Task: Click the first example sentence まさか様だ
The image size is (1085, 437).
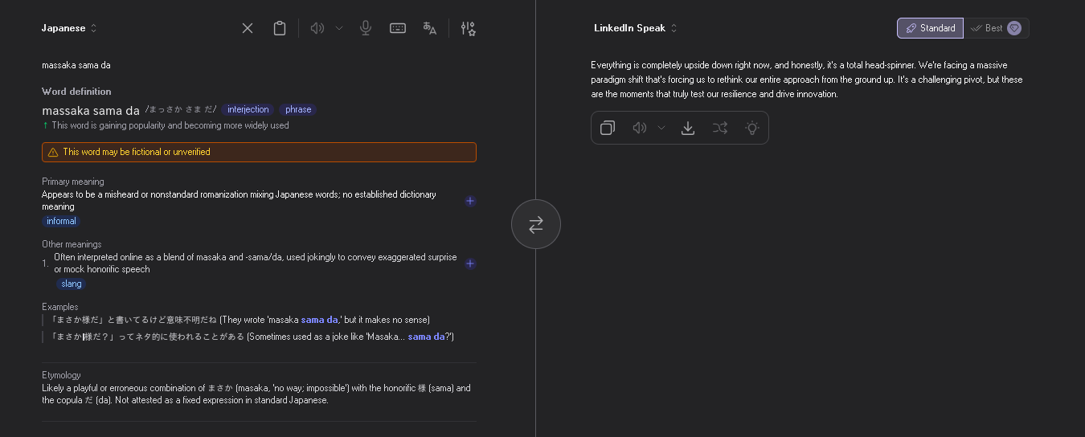Action: pos(240,320)
